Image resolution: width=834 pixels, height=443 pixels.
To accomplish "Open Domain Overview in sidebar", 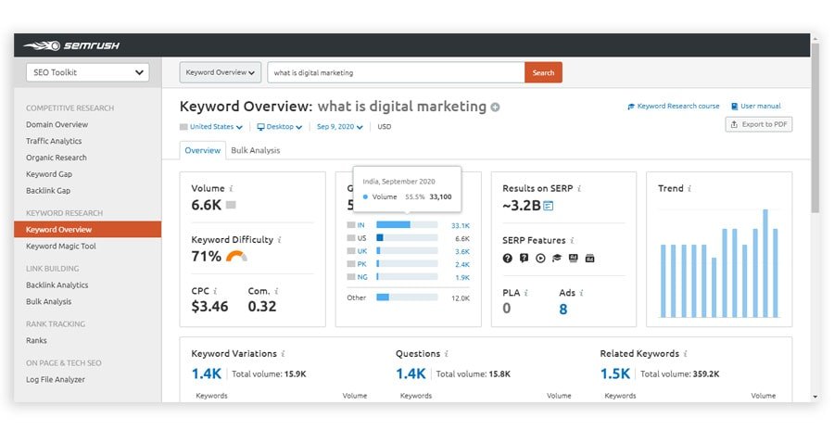I will 57,124.
